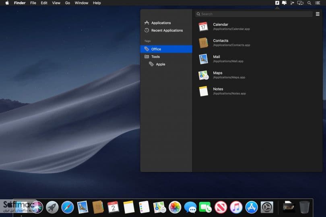This screenshot has width=326, height=217.
Task: Open Mail stamp icon in the Dock
Action: pos(83,207)
